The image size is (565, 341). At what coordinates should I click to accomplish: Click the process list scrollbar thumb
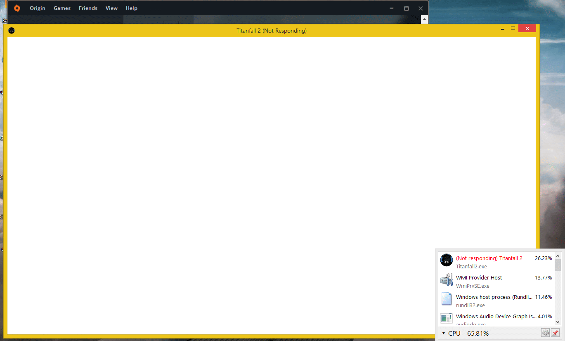pyautogui.click(x=558, y=265)
